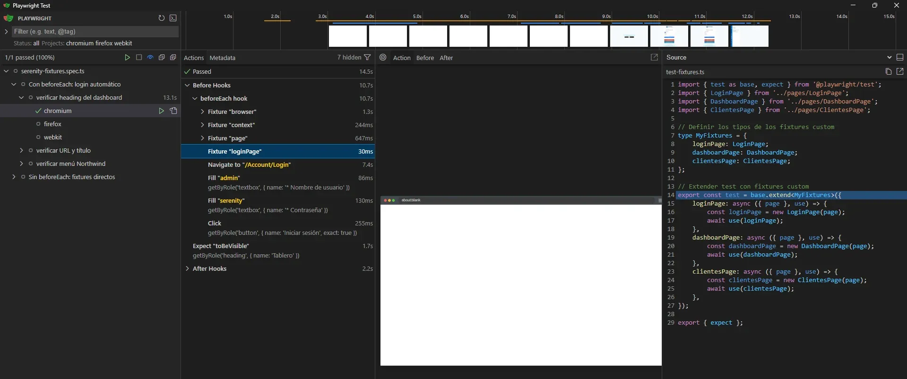
Task: Click the 5.0s timeline marker
Action: pyautogui.click(x=417, y=16)
